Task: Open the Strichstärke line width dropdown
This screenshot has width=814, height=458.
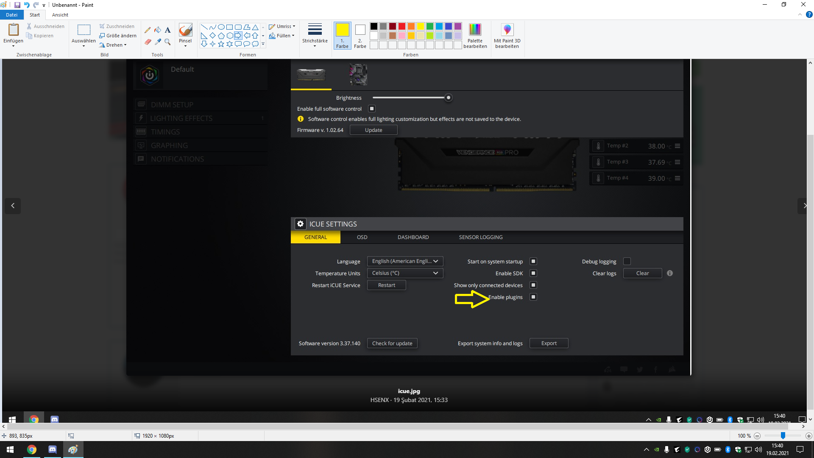Action: pos(315,36)
